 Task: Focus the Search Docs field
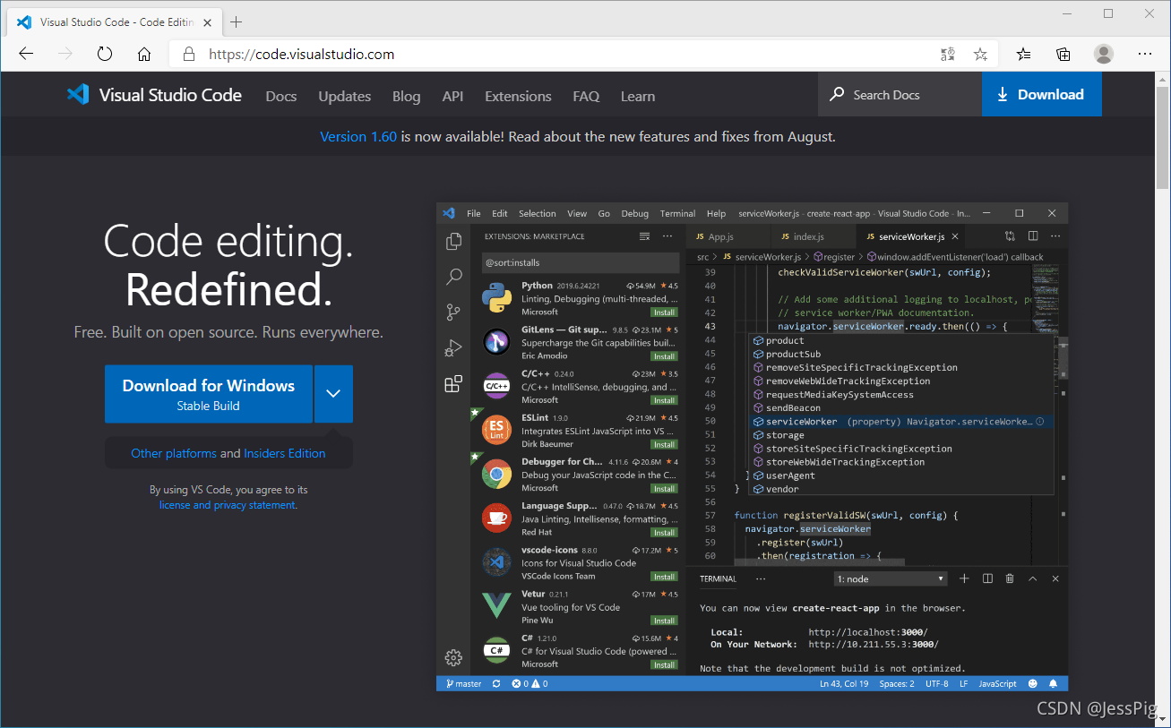[x=900, y=94]
